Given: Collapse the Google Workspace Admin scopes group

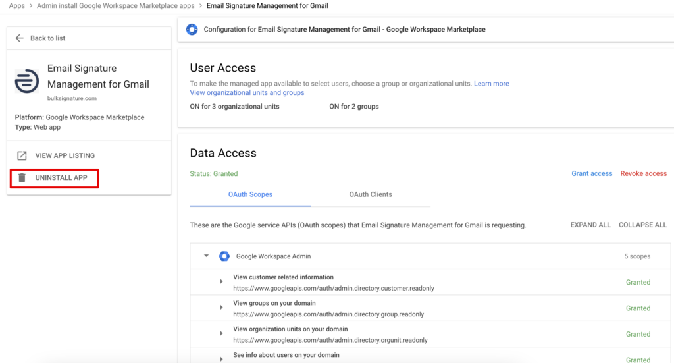Looking at the screenshot, I should tap(206, 256).
